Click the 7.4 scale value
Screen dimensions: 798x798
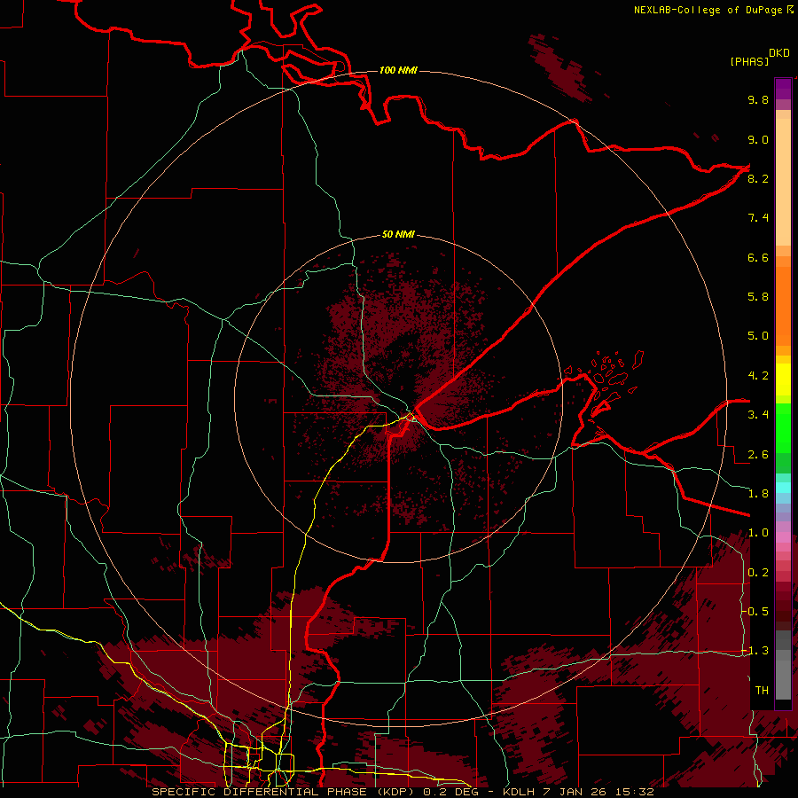[x=758, y=218]
